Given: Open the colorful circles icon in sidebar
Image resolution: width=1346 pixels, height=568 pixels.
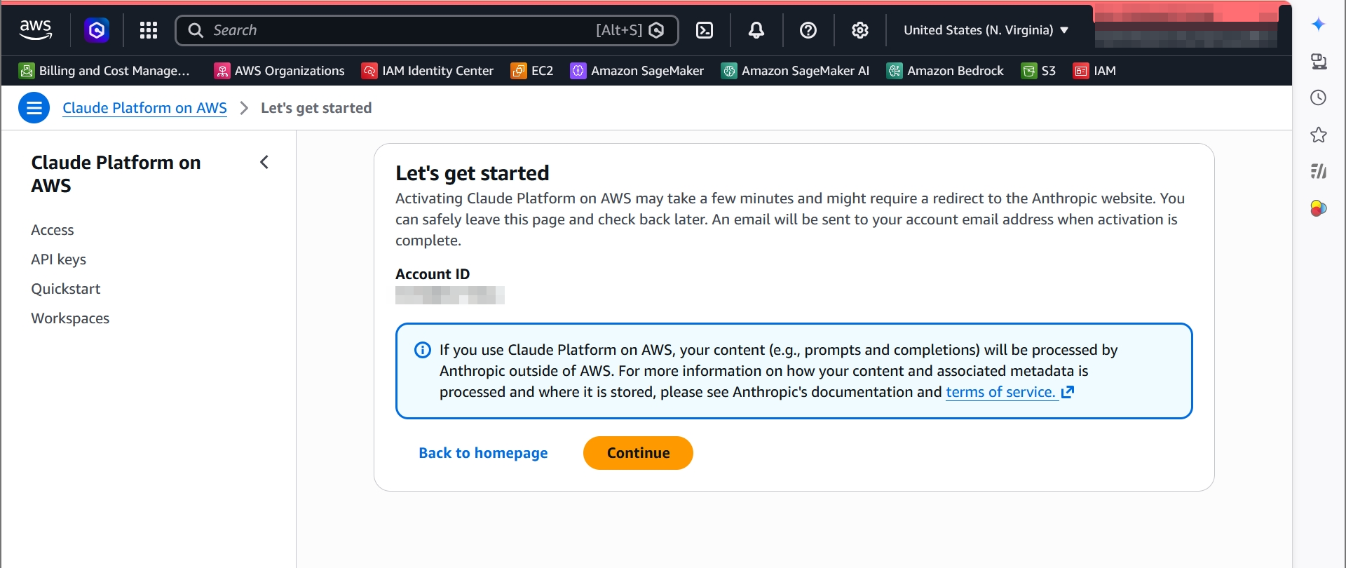Looking at the screenshot, I should (1319, 208).
